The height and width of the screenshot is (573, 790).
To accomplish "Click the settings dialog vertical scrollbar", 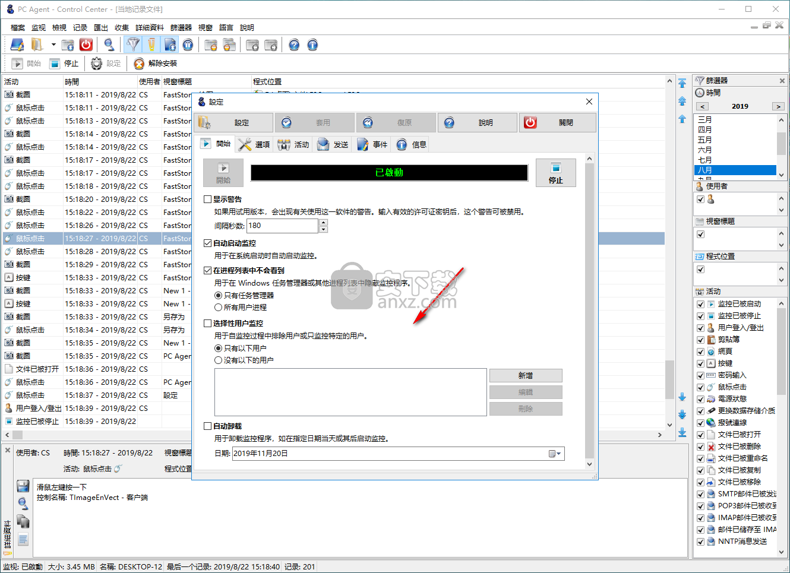I will click(x=589, y=312).
